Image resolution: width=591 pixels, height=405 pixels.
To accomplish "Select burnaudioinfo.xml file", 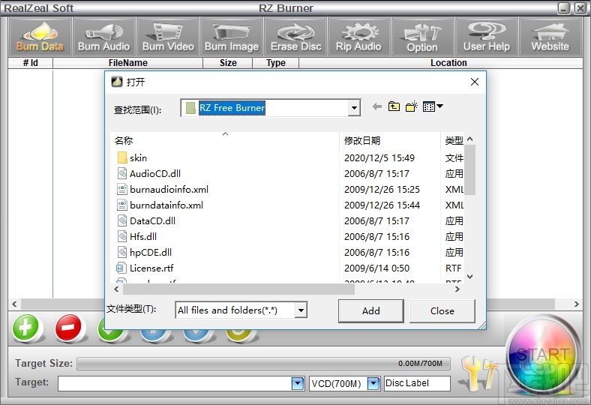I will click(169, 190).
